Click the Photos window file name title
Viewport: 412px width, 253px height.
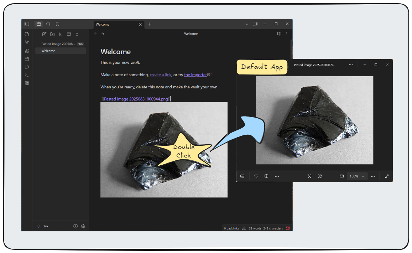click(314, 65)
